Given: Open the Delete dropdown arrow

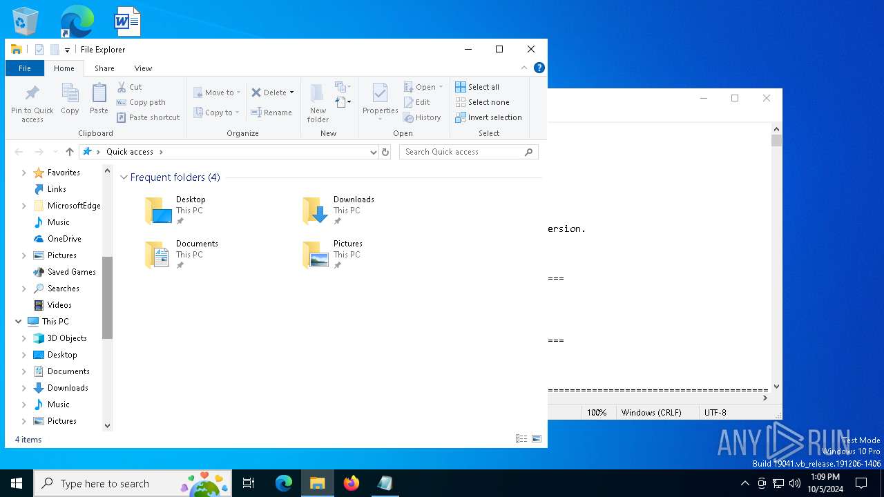Looking at the screenshot, I should 291,92.
